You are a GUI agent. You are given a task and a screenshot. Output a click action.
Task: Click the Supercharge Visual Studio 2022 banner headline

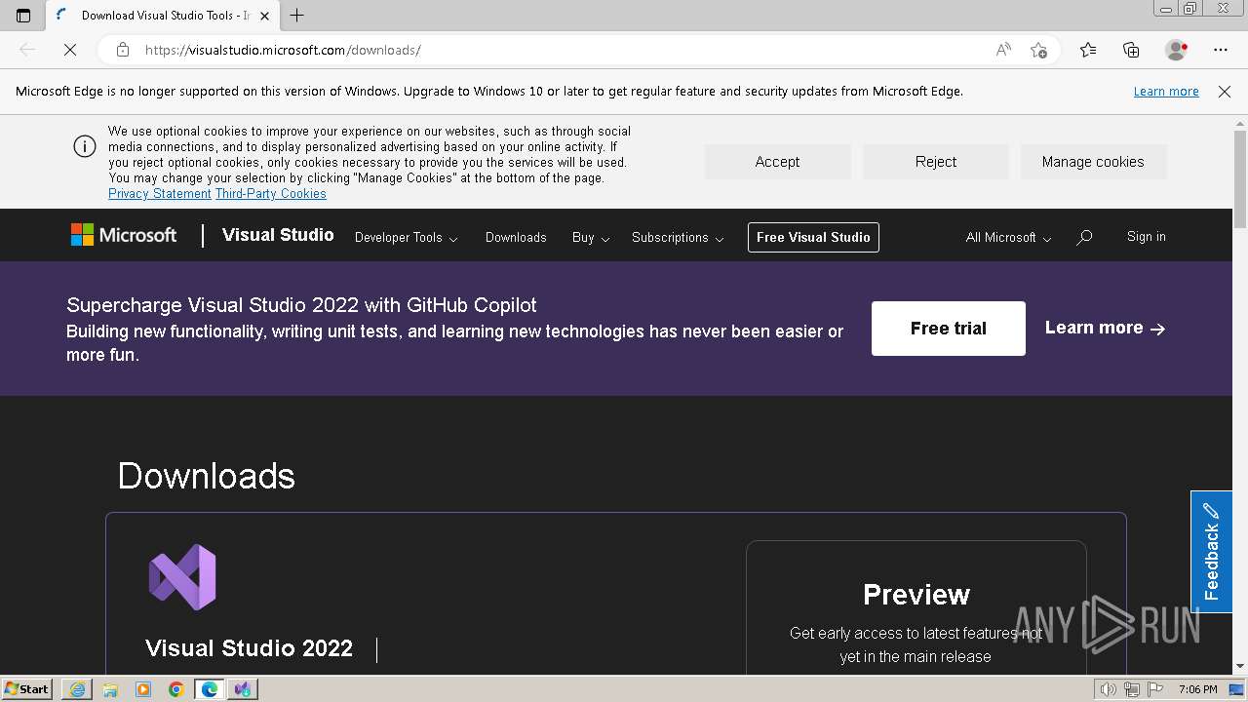pyautogui.click(x=301, y=305)
